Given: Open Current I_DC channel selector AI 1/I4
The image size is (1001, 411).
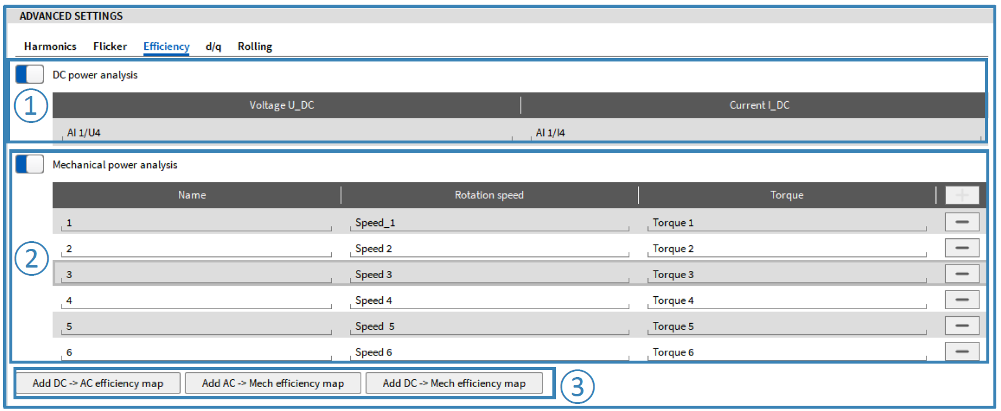Looking at the screenshot, I should click(756, 133).
